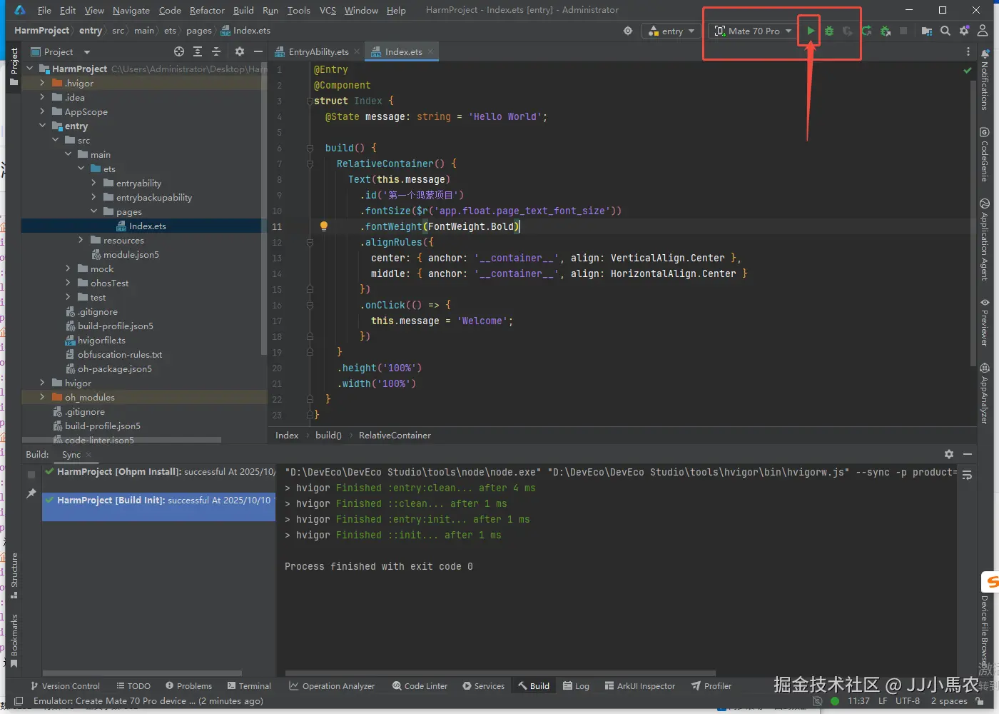Screen dimensions: 999x714
Task: Toggle pin tab icon in Build panel
Action: (31, 493)
